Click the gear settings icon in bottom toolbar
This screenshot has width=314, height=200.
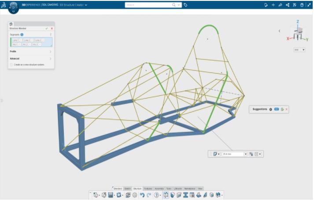tap(135, 195)
